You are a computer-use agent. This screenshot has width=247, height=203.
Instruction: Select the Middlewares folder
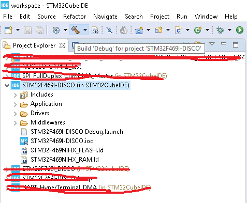[x=48, y=122]
